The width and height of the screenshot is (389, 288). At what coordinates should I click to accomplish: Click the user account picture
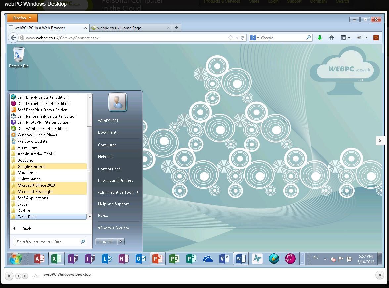(118, 102)
